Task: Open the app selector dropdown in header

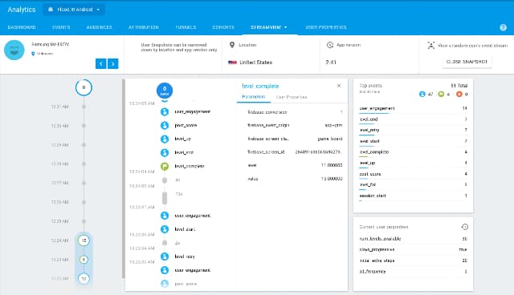Action: [74, 10]
